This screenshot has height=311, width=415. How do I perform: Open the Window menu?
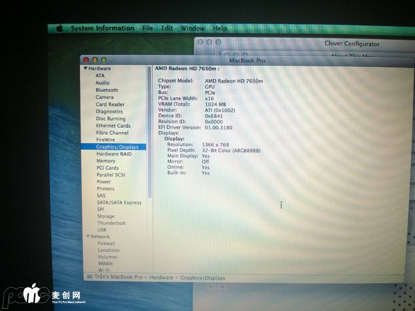coord(193,28)
